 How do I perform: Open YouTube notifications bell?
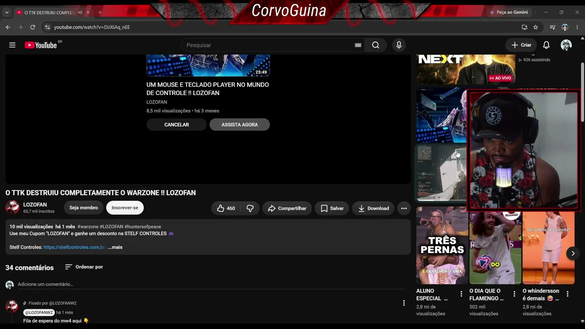tap(546, 45)
